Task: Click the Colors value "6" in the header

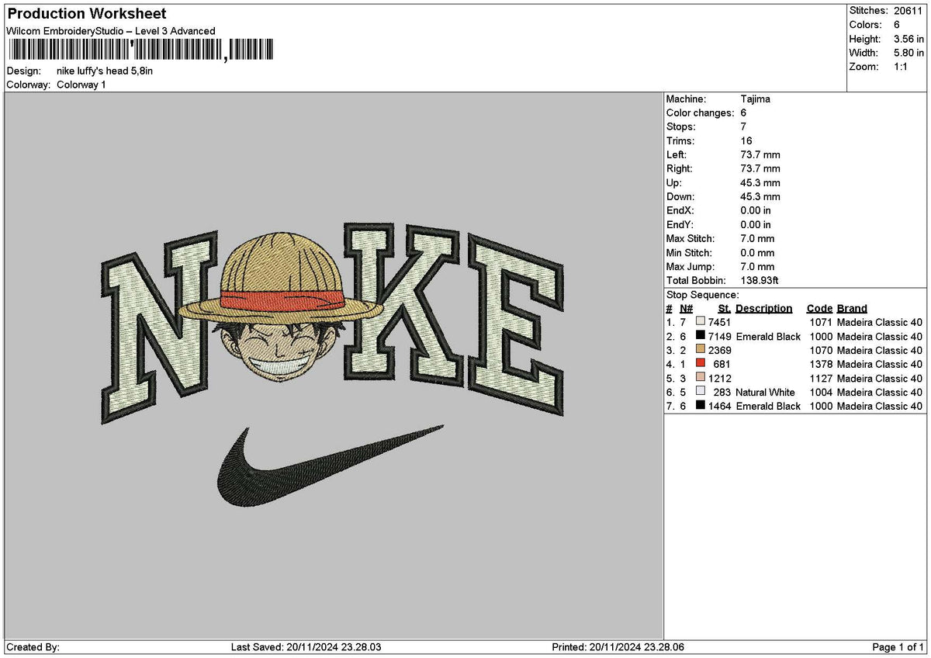Action: pos(897,25)
